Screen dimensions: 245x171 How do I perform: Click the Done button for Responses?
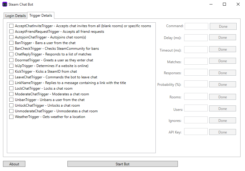(x=223, y=73)
